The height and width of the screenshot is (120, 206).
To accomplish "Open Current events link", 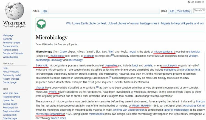I will pos(10,46).
